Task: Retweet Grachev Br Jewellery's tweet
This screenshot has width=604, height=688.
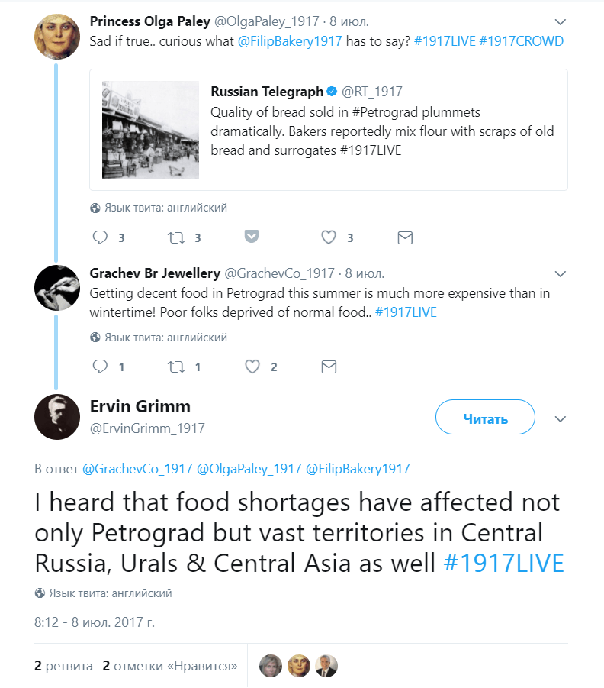Action: coord(176,367)
